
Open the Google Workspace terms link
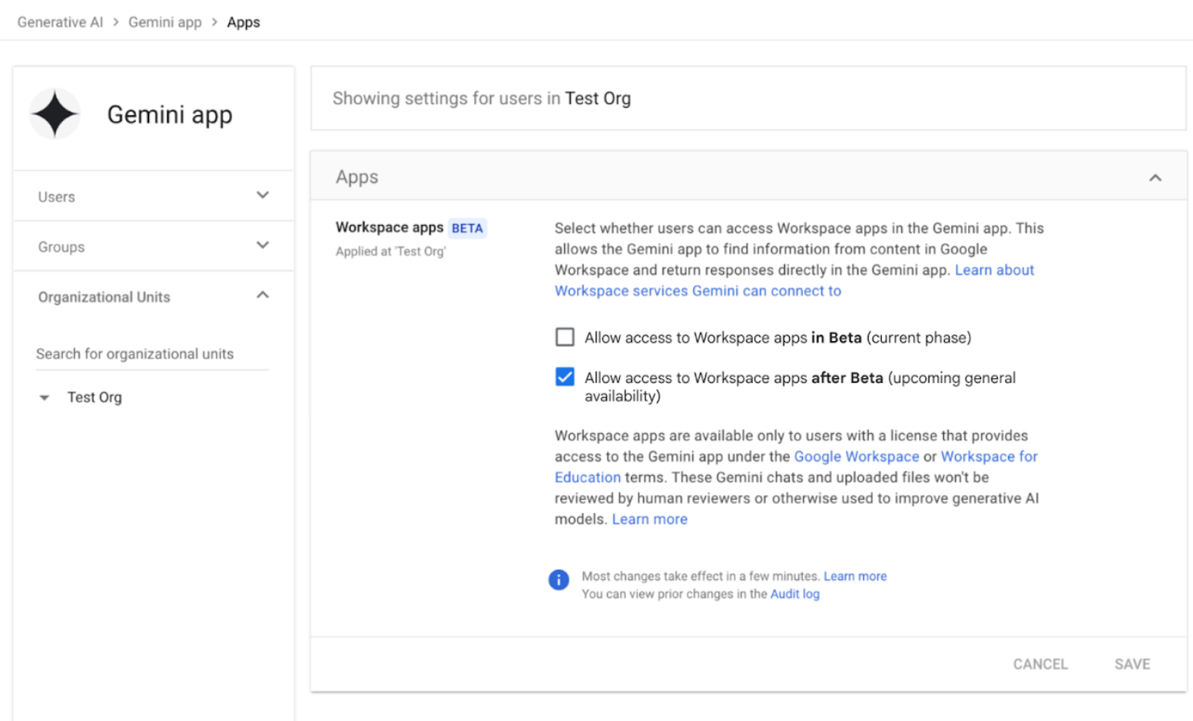pyautogui.click(x=856, y=456)
